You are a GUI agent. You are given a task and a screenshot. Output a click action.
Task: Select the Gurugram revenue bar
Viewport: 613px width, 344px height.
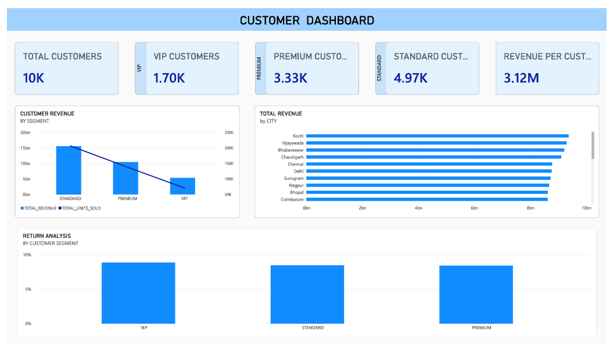[x=428, y=178]
